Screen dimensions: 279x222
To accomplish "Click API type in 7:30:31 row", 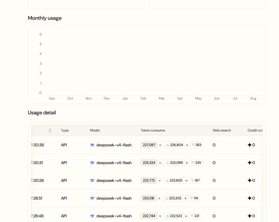I will coord(64,163).
